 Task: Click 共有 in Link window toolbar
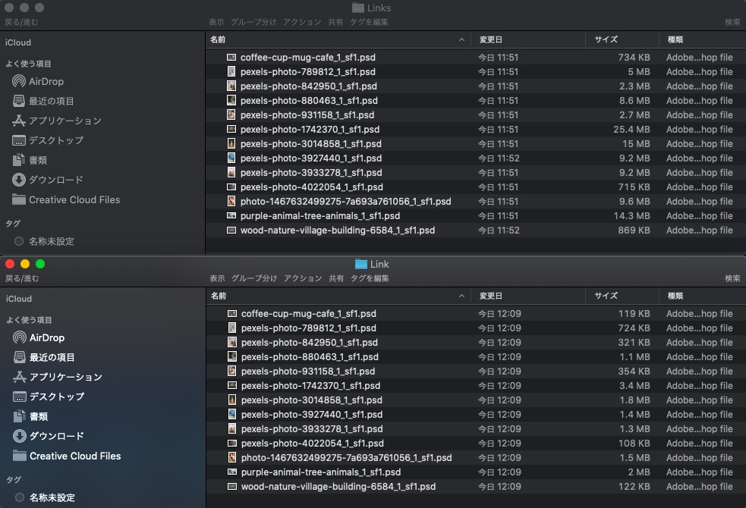(336, 278)
